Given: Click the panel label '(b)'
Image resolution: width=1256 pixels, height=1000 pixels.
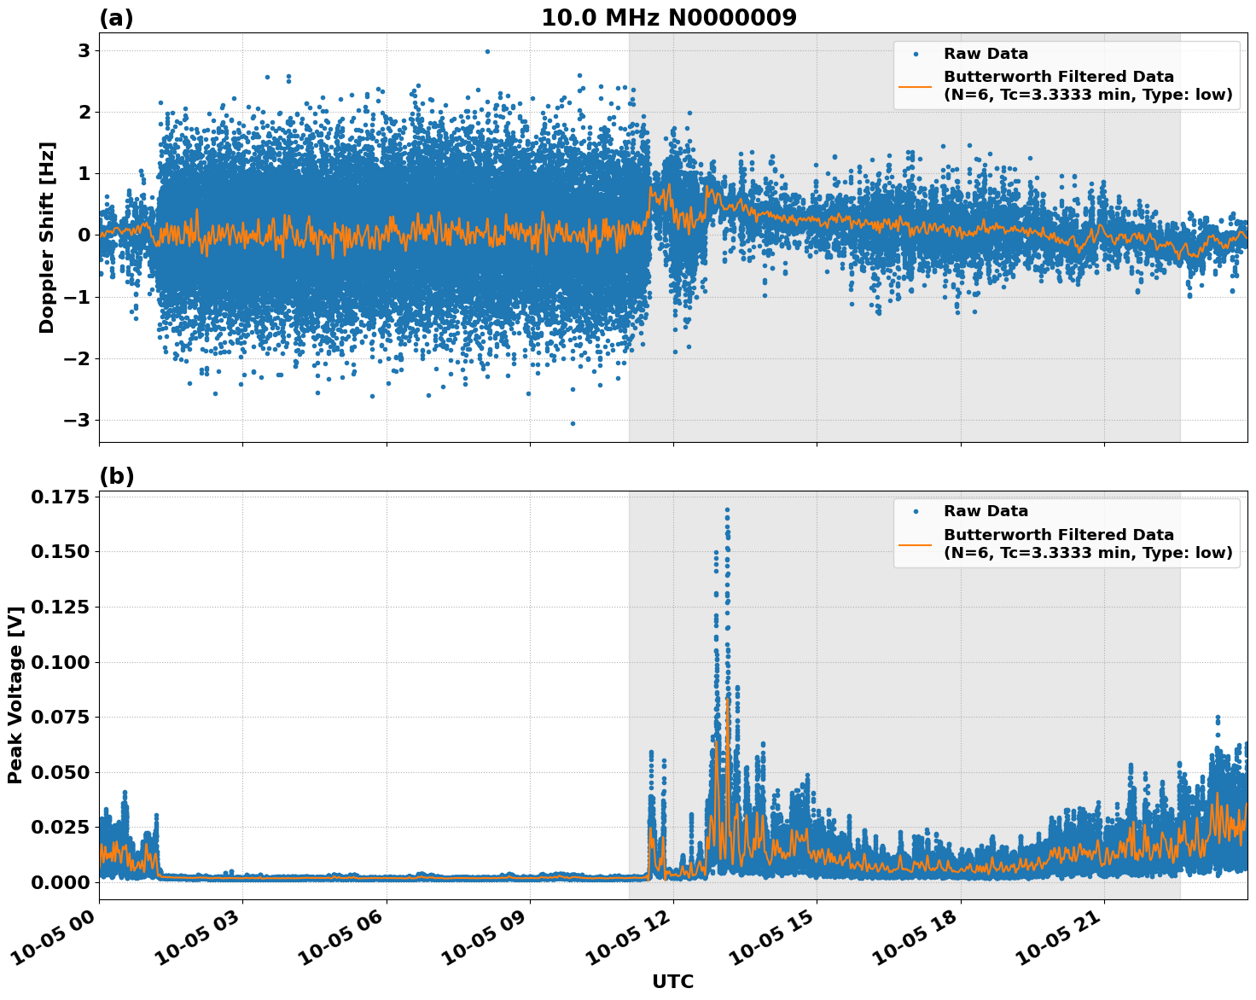Looking at the screenshot, I should coord(117,476).
